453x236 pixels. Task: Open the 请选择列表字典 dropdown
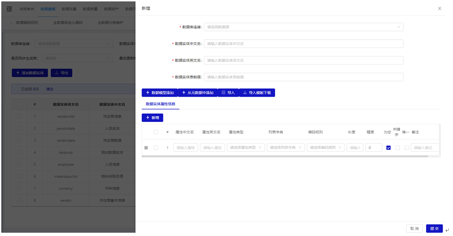(x=285, y=148)
